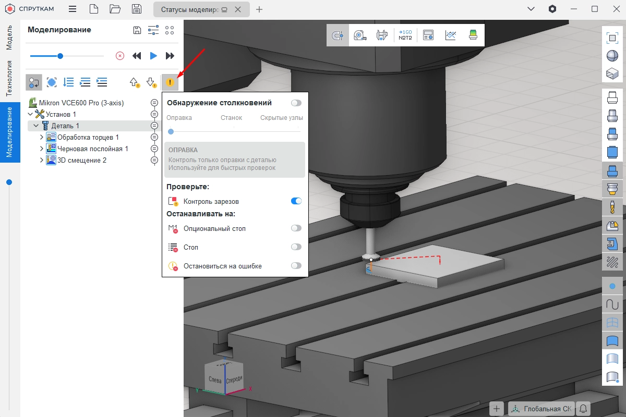Collapse the Установ 1 tree node
626x417 pixels.
point(30,114)
